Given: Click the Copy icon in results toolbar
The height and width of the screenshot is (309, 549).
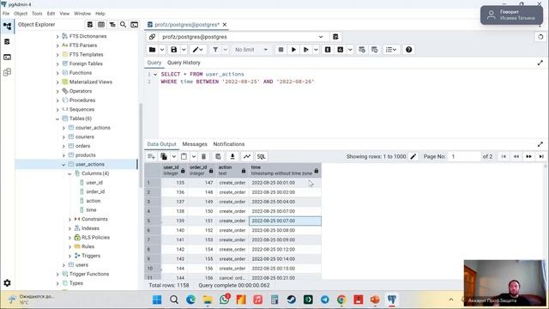Looking at the screenshot, I should [x=164, y=156].
